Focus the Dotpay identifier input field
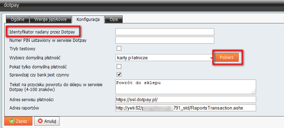The width and height of the screenshot is (284, 128). pyautogui.click(x=165, y=32)
